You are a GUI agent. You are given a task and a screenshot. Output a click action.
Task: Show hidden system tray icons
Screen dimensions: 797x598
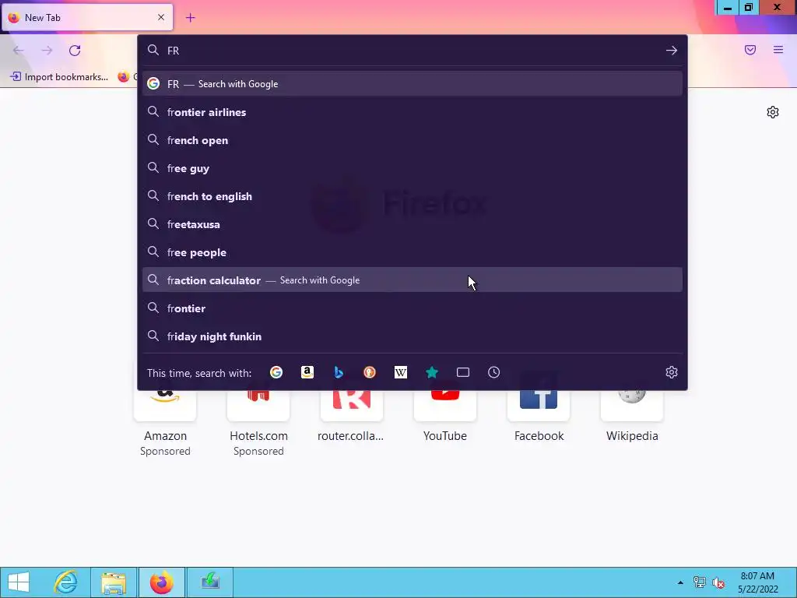680,582
